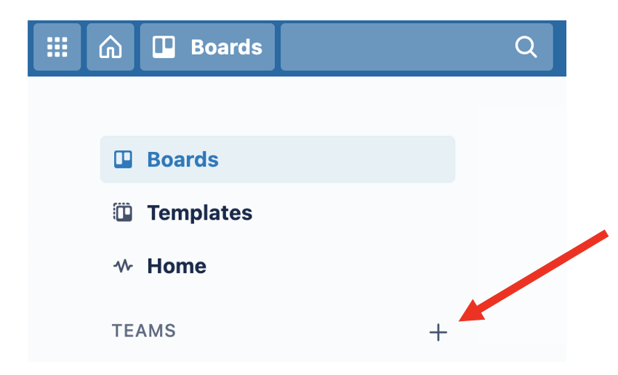The width and height of the screenshot is (618, 375).
Task: Focus the header search input field
Action: click(417, 47)
